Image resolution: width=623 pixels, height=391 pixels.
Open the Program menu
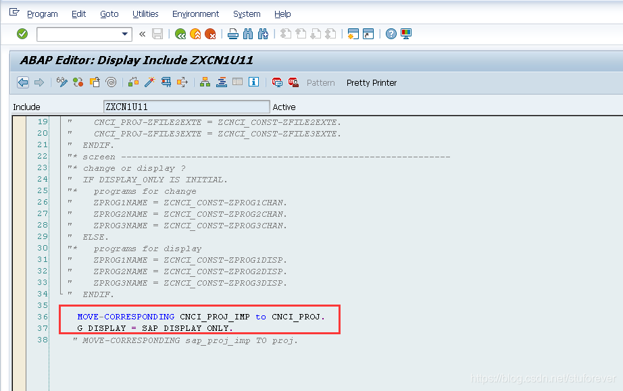(x=43, y=14)
